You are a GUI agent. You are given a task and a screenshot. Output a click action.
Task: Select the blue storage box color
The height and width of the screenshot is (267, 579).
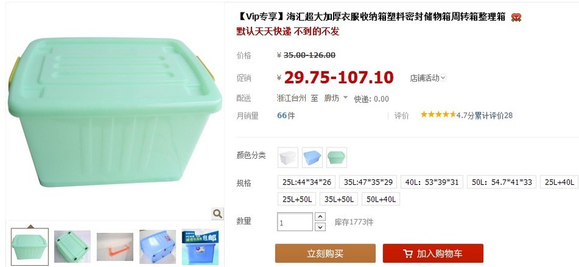click(x=312, y=157)
